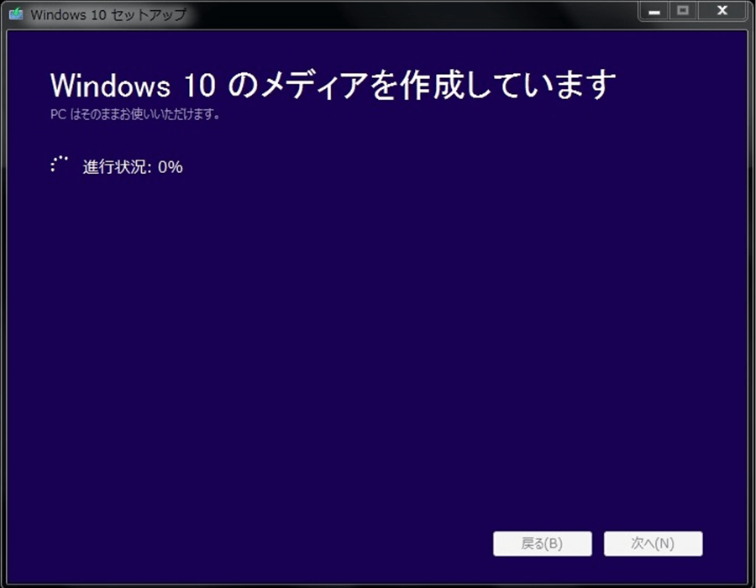Close the Windows 10 セットアップ window

coord(722,11)
